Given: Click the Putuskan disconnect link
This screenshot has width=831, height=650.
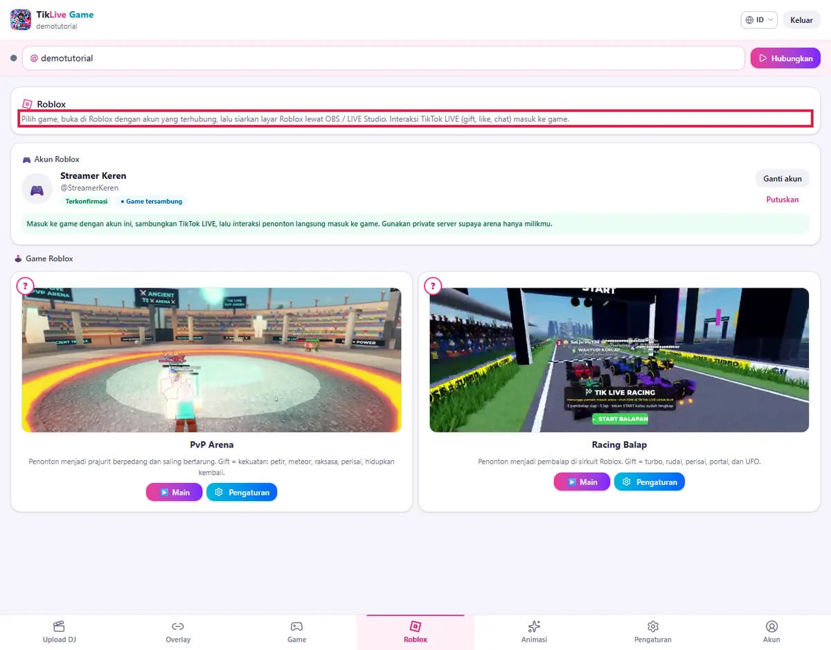Looking at the screenshot, I should pyautogui.click(x=783, y=200).
